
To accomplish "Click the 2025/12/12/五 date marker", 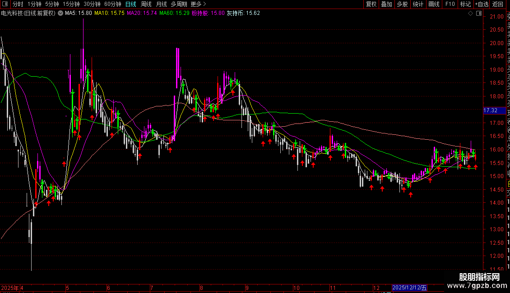I will [x=409, y=288].
